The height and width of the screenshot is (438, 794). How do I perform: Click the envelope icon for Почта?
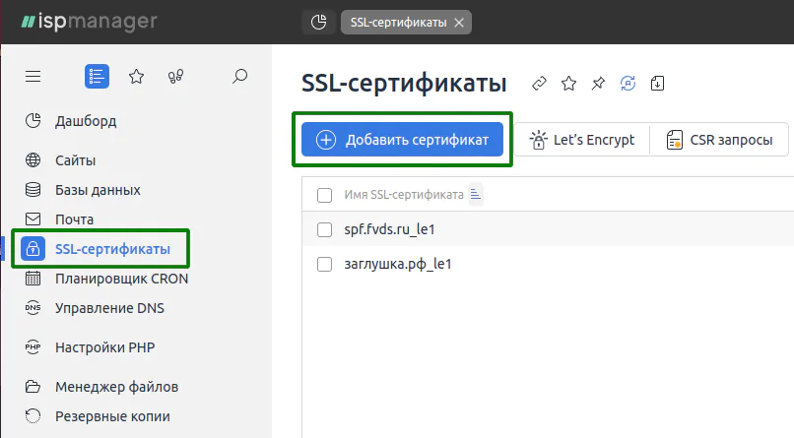(33, 219)
